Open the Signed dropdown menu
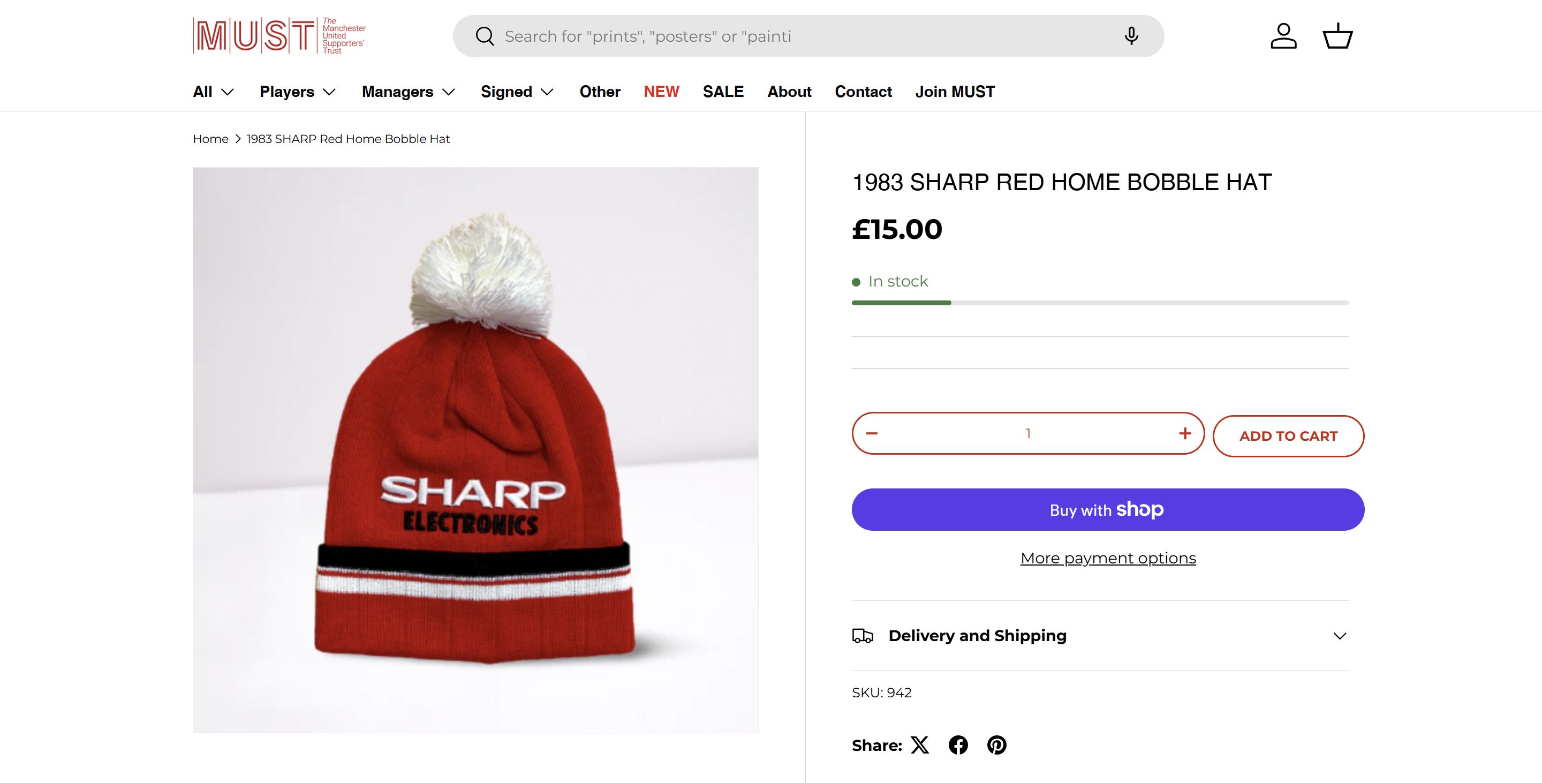Viewport: 1542px width, 783px height. coord(517,92)
